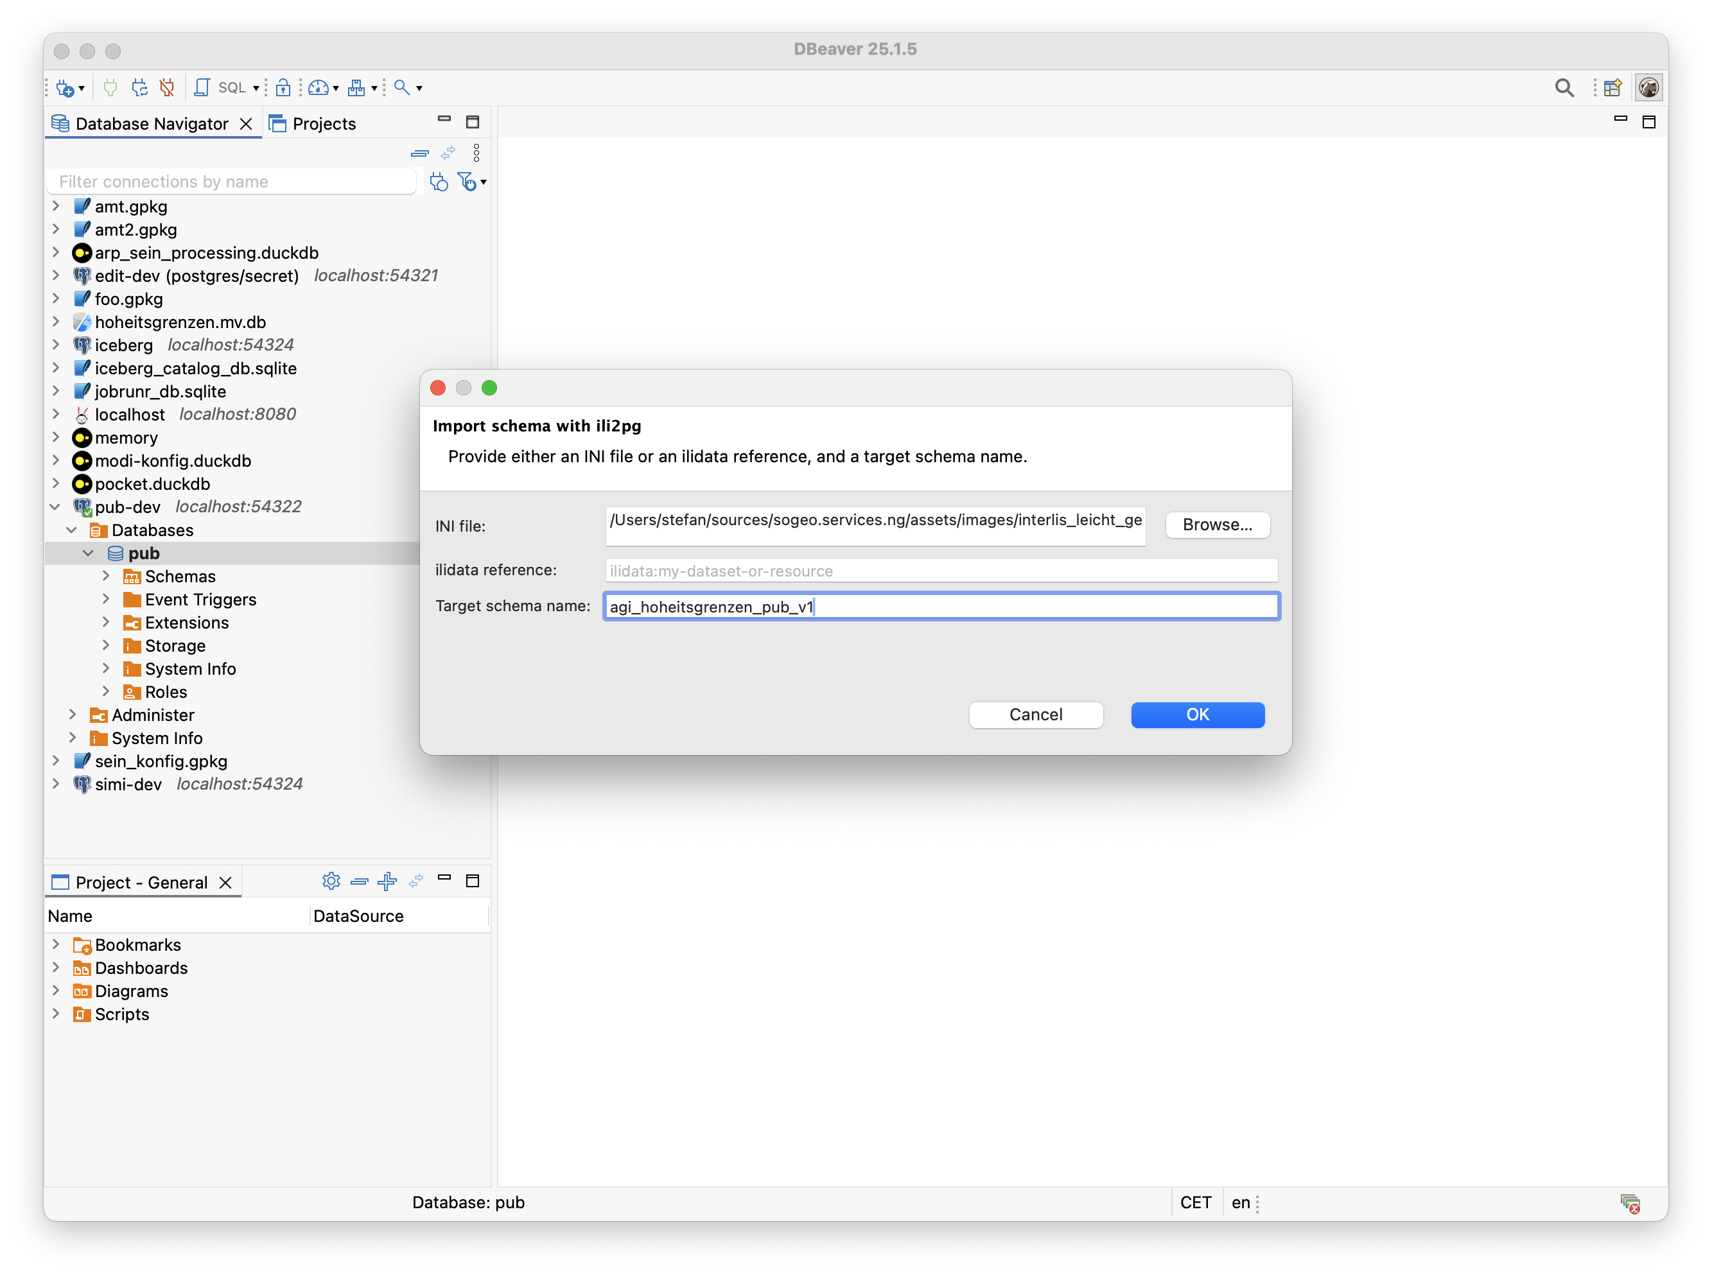Click the Invalidate/Reconnect plug icon
This screenshot has height=1275, width=1712.
(139, 88)
